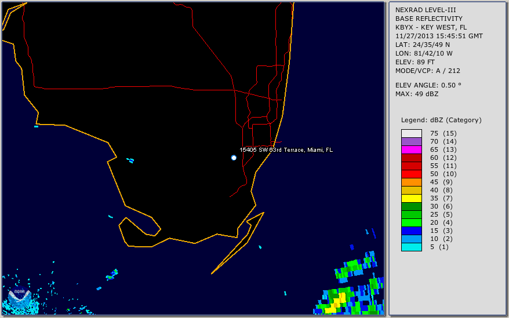Screen dimensions: 509x318
Task: Click the 'KBYX - KEY WEST, FL' station text
Action: click(x=431, y=27)
